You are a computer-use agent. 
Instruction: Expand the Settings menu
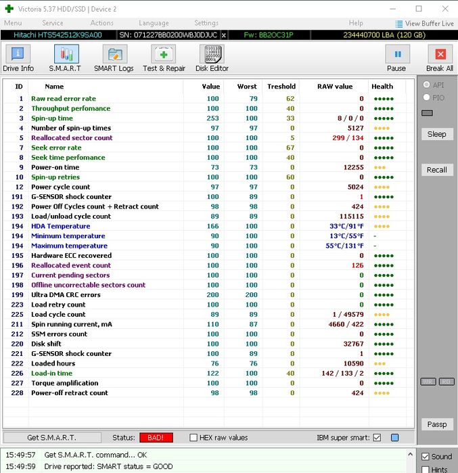(x=206, y=23)
